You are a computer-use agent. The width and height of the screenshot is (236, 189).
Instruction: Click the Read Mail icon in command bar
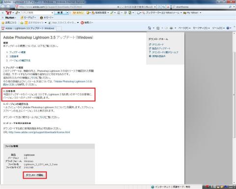[166, 28]
